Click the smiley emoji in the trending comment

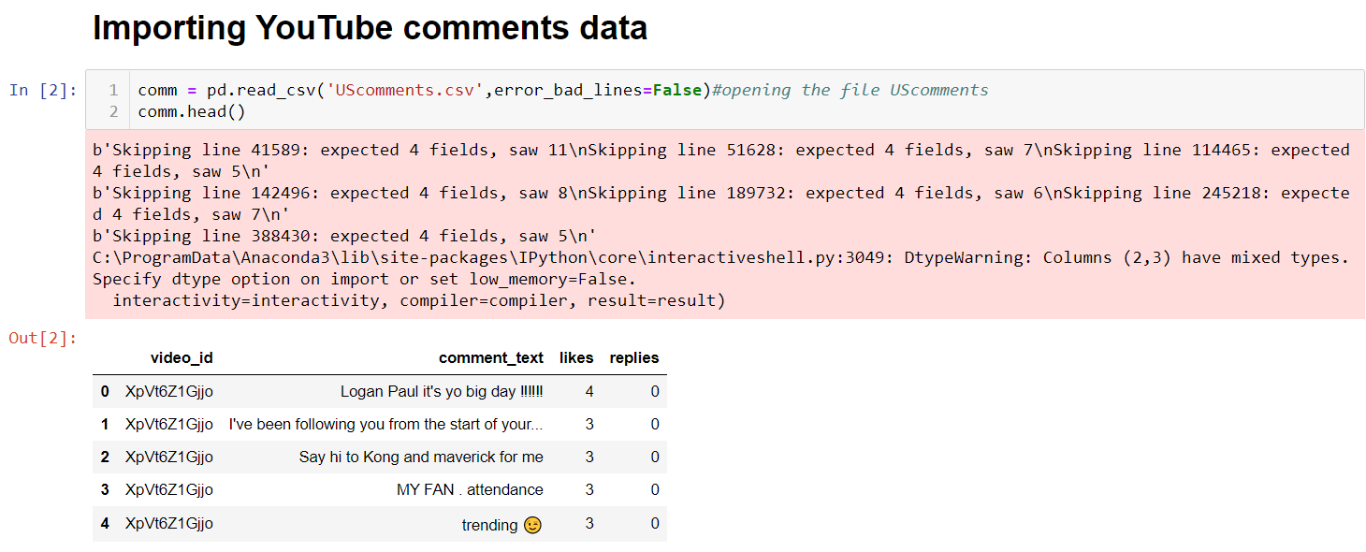coord(532,525)
